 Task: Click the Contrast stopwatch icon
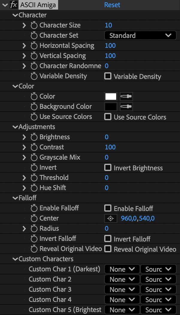click(x=34, y=147)
